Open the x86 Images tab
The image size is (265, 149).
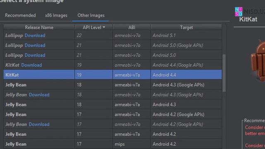coord(56,15)
